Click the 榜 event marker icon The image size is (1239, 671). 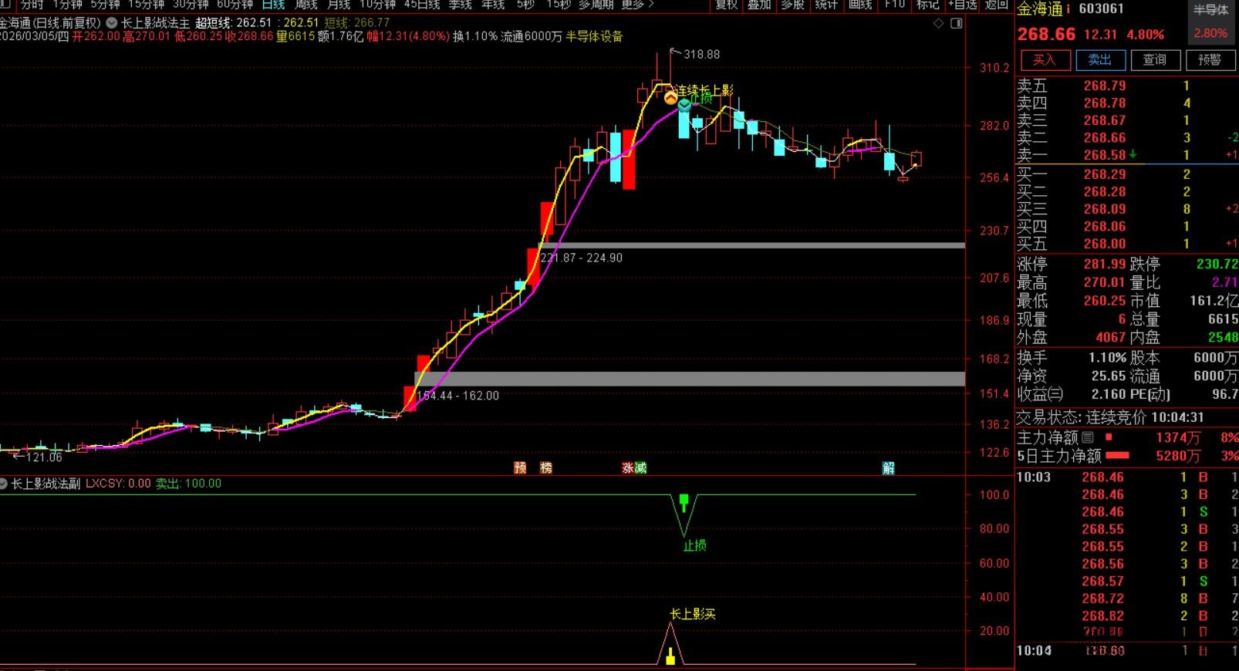click(546, 467)
